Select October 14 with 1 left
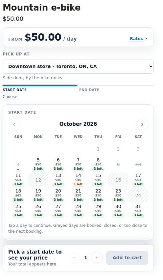The width and height of the screenshot is (163, 280). (x=78, y=180)
